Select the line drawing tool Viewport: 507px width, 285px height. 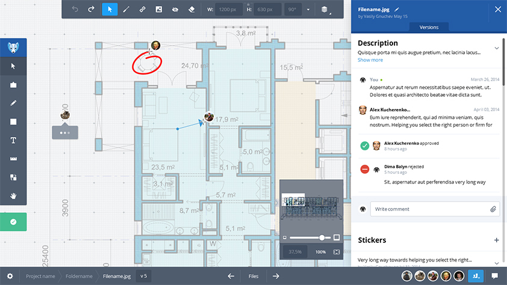click(126, 10)
